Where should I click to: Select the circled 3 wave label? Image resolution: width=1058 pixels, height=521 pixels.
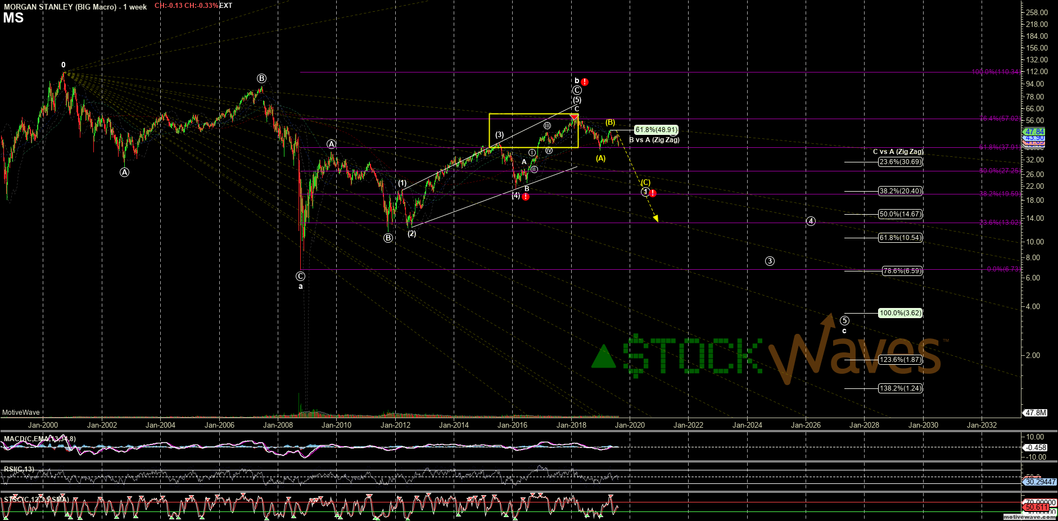(x=770, y=261)
